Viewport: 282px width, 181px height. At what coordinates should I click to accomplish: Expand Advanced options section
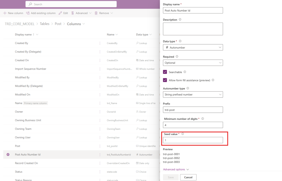pos(176,169)
